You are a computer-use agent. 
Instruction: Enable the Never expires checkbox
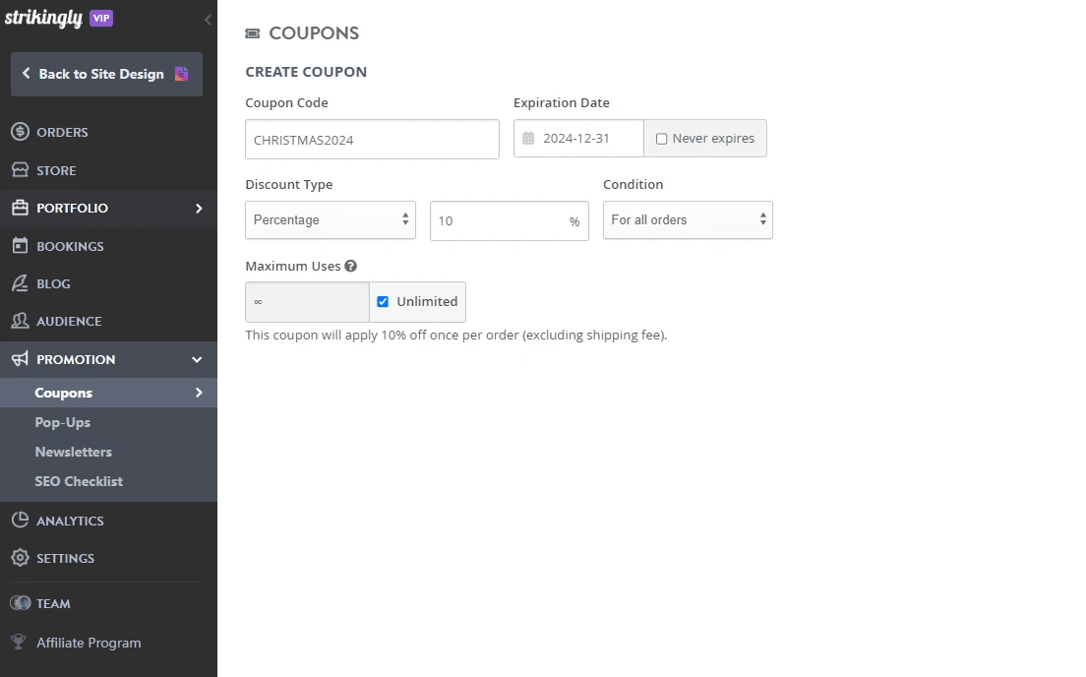661,138
